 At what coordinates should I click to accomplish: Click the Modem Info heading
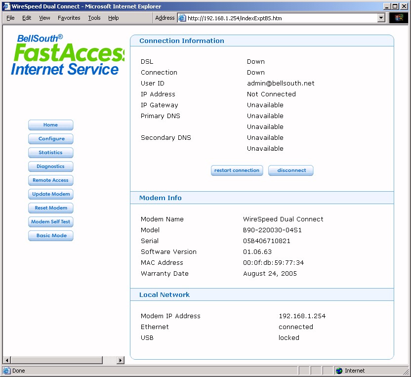tap(161, 198)
